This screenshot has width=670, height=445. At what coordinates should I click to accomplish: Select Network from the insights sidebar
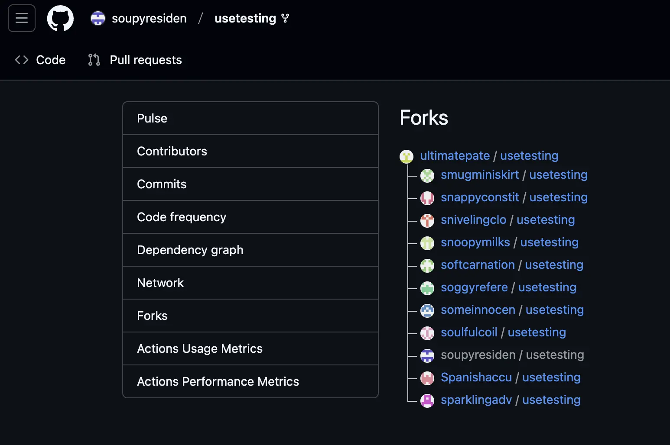pos(160,283)
